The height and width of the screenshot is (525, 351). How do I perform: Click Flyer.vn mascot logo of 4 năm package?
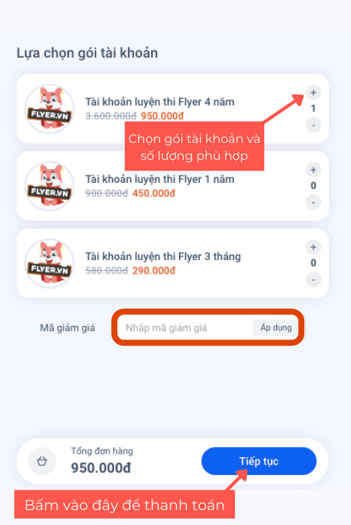click(49, 108)
